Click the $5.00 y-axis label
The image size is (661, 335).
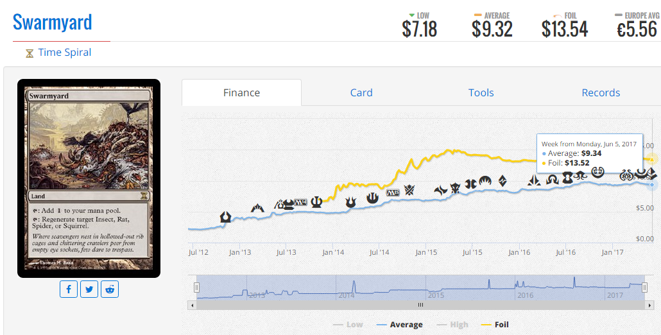tap(645, 208)
